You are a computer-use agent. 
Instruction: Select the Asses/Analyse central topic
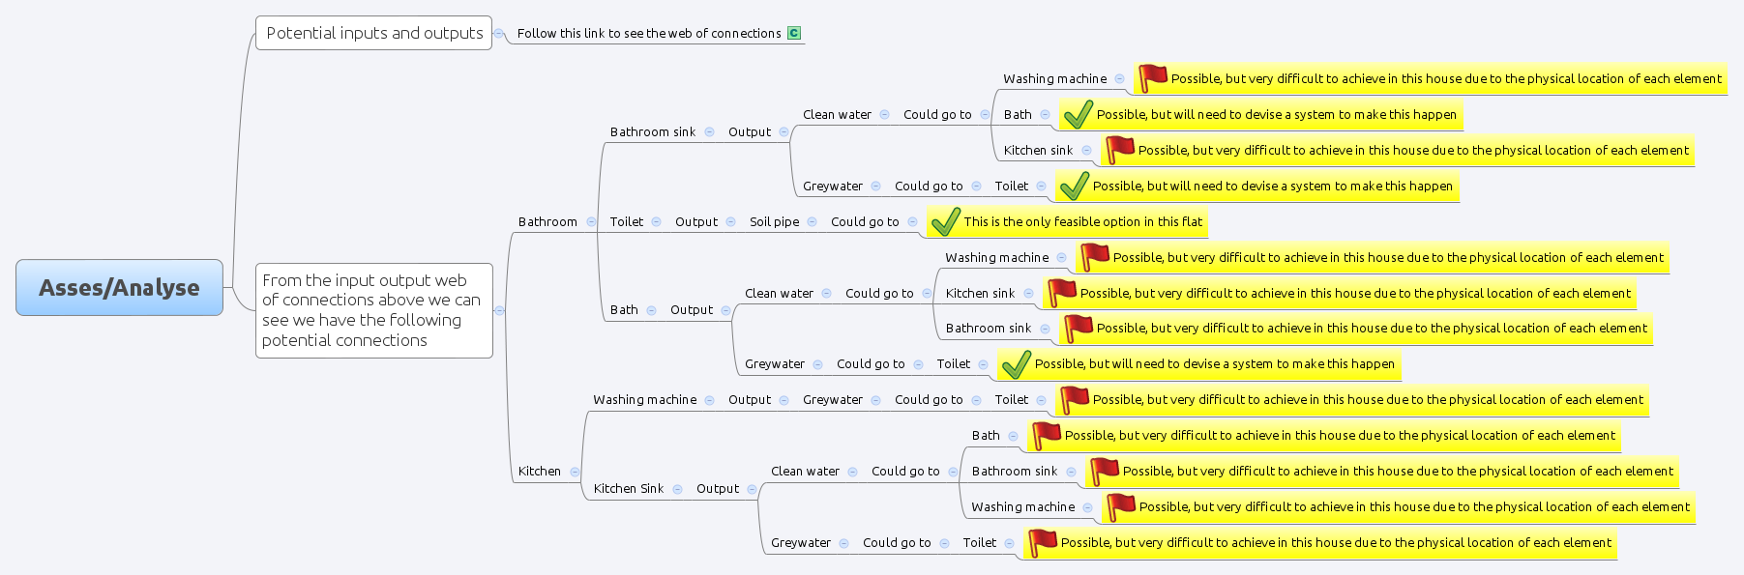point(119,287)
